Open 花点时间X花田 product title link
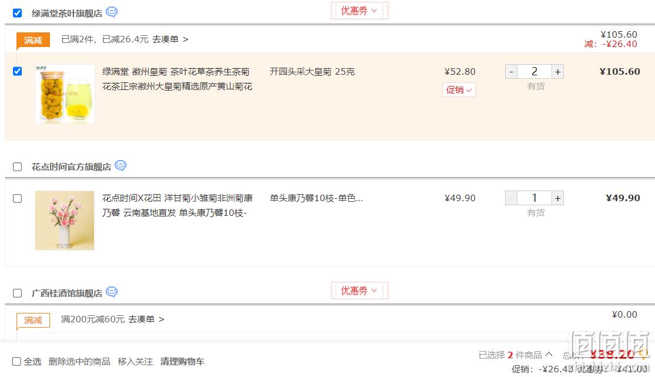The height and width of the screenshot is (377, 655). point(177,205)
